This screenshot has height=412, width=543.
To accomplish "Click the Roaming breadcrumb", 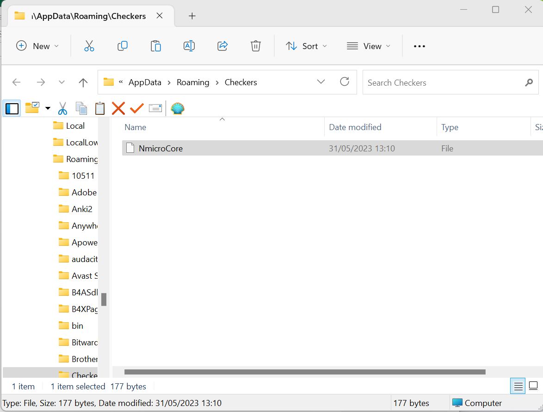I will pos(193,82).
